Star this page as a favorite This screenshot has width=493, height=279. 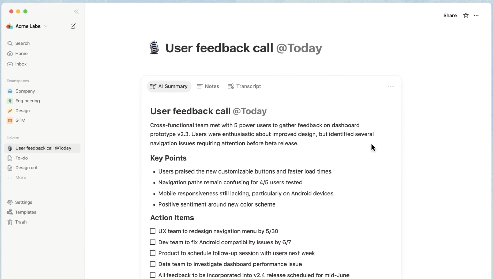click(x=466, y=15)
